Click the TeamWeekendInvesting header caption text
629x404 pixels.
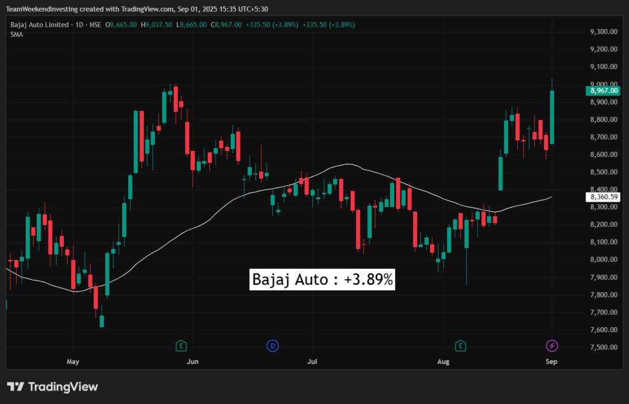(137, 9)
